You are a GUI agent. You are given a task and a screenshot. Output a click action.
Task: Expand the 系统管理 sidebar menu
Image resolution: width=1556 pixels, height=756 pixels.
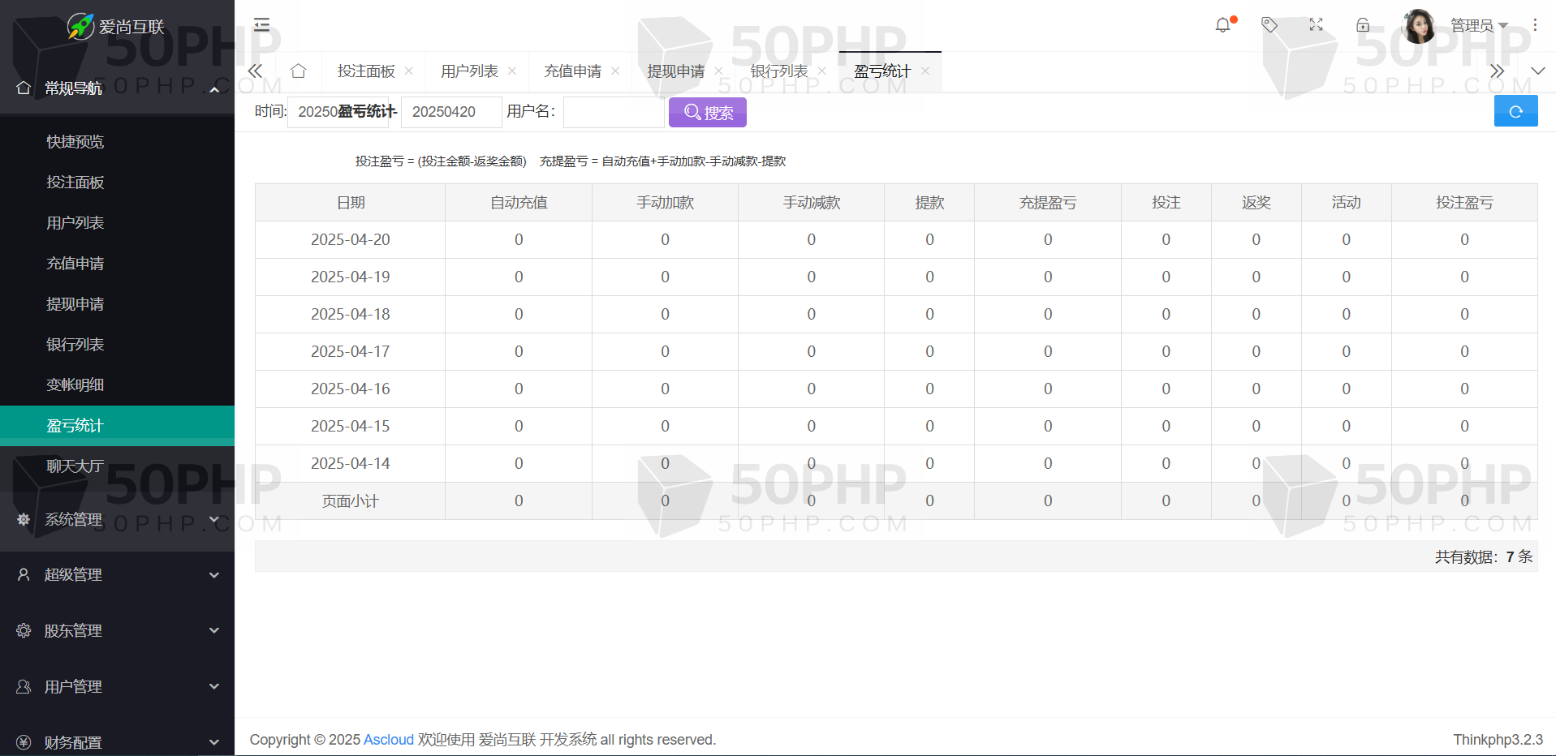117,519
